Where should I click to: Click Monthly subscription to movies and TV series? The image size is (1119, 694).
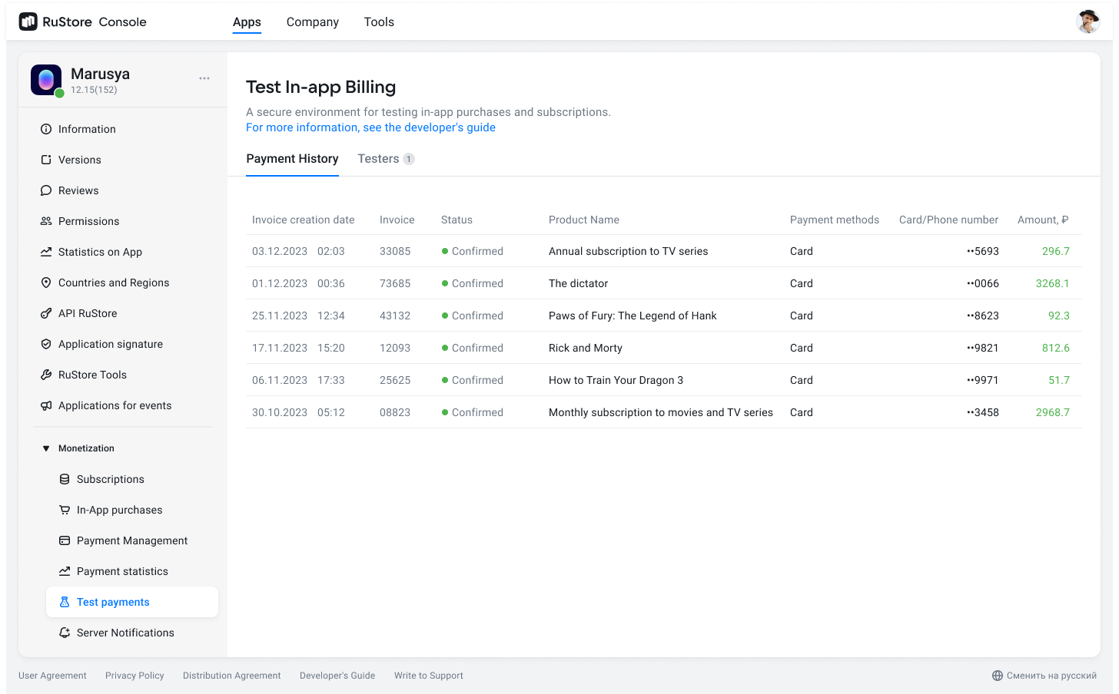click(661, 412)
